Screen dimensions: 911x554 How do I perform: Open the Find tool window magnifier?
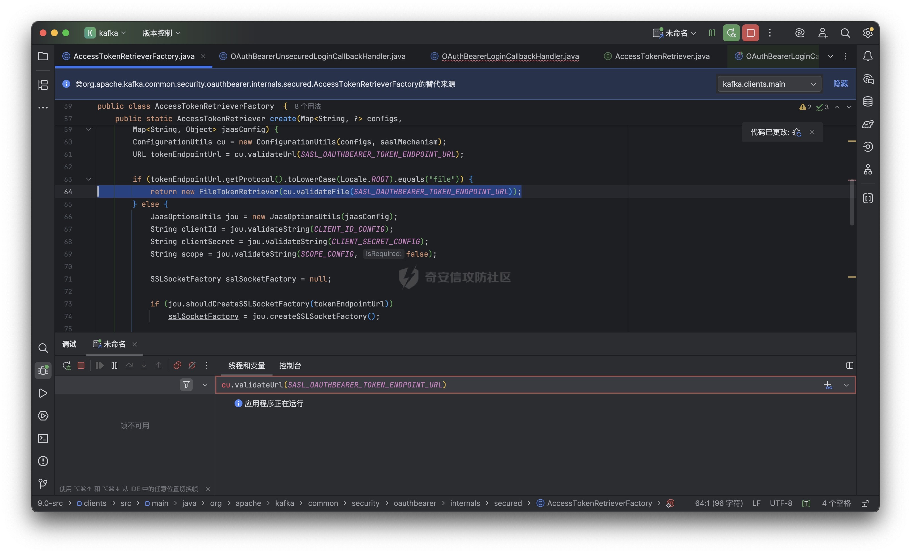tap(43, 348)
